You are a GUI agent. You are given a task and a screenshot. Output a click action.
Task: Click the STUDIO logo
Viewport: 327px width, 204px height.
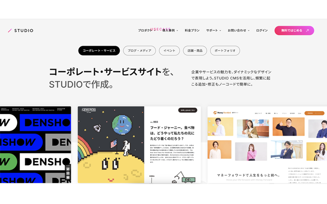point(21,31)
